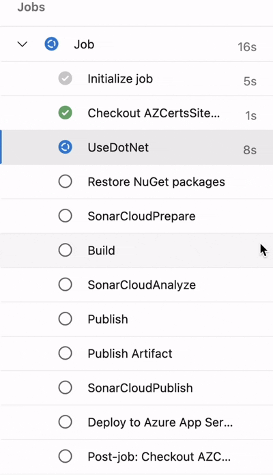273x475 pixels.
Task: Click the pending circle beside Publish step
Action: (65, 319)
